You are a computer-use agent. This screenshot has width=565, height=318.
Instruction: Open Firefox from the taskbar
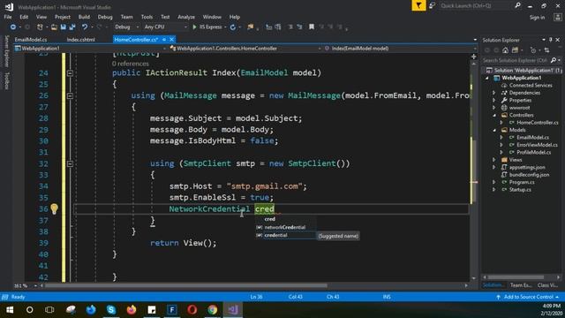tap(132, 310)
